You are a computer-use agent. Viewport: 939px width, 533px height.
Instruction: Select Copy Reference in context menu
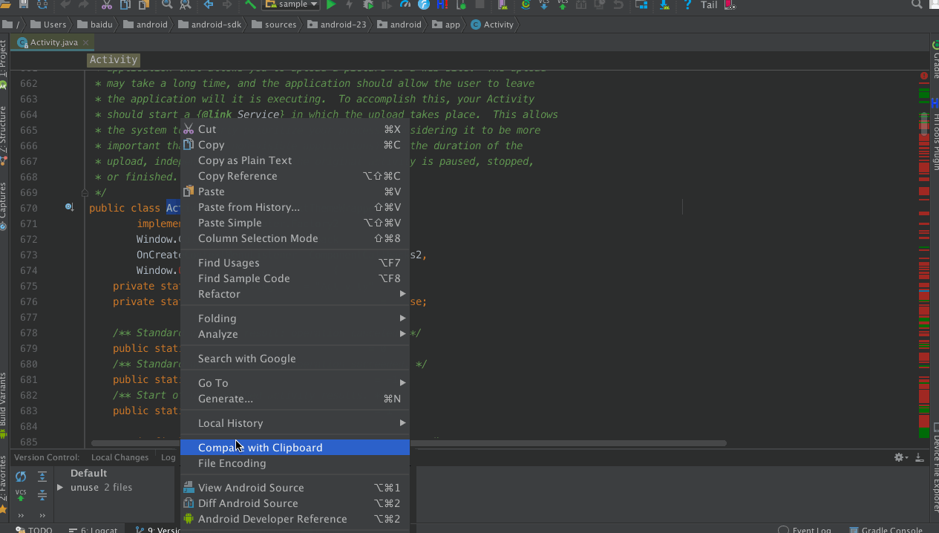tap(295, 176)
